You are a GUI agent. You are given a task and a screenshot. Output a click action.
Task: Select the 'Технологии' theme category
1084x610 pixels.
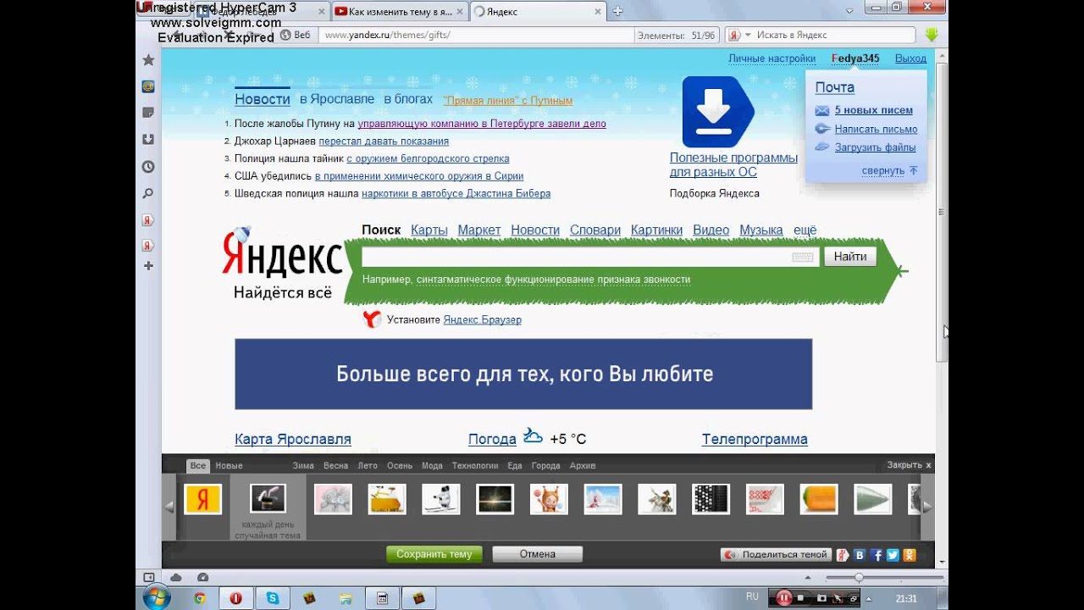[x=474, y=465]
